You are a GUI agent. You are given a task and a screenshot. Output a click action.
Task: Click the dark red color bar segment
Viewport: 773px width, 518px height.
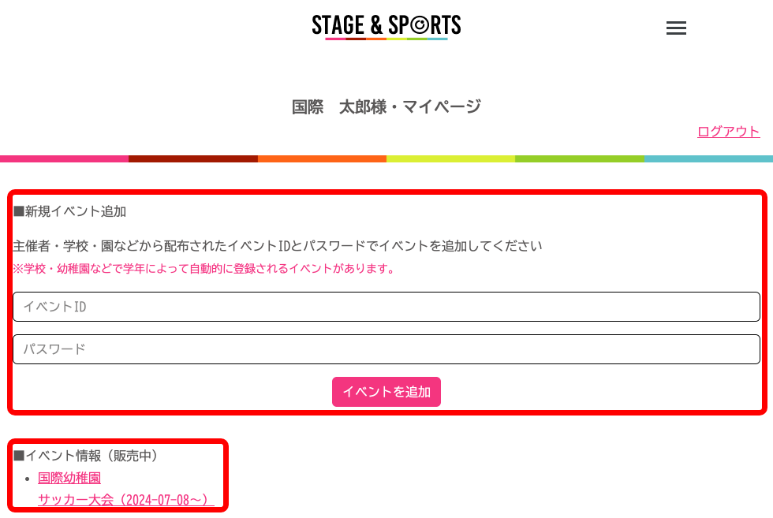[x=193, y=158]
